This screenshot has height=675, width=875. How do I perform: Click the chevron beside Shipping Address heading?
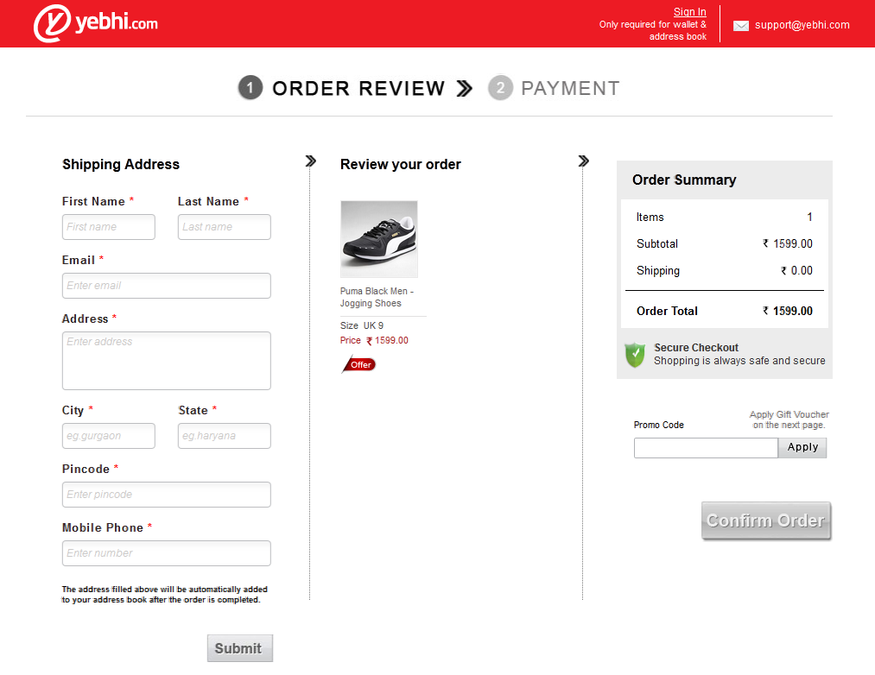pyautogui.click(x=311, y=161)
